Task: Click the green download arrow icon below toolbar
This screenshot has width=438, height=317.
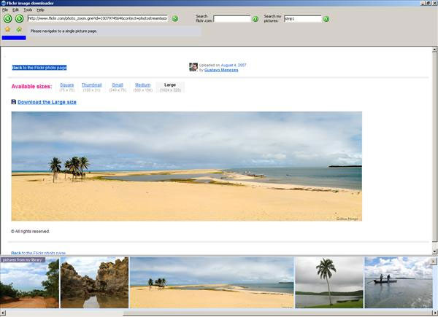Action: pyautogui.click(x=19, y=29)
